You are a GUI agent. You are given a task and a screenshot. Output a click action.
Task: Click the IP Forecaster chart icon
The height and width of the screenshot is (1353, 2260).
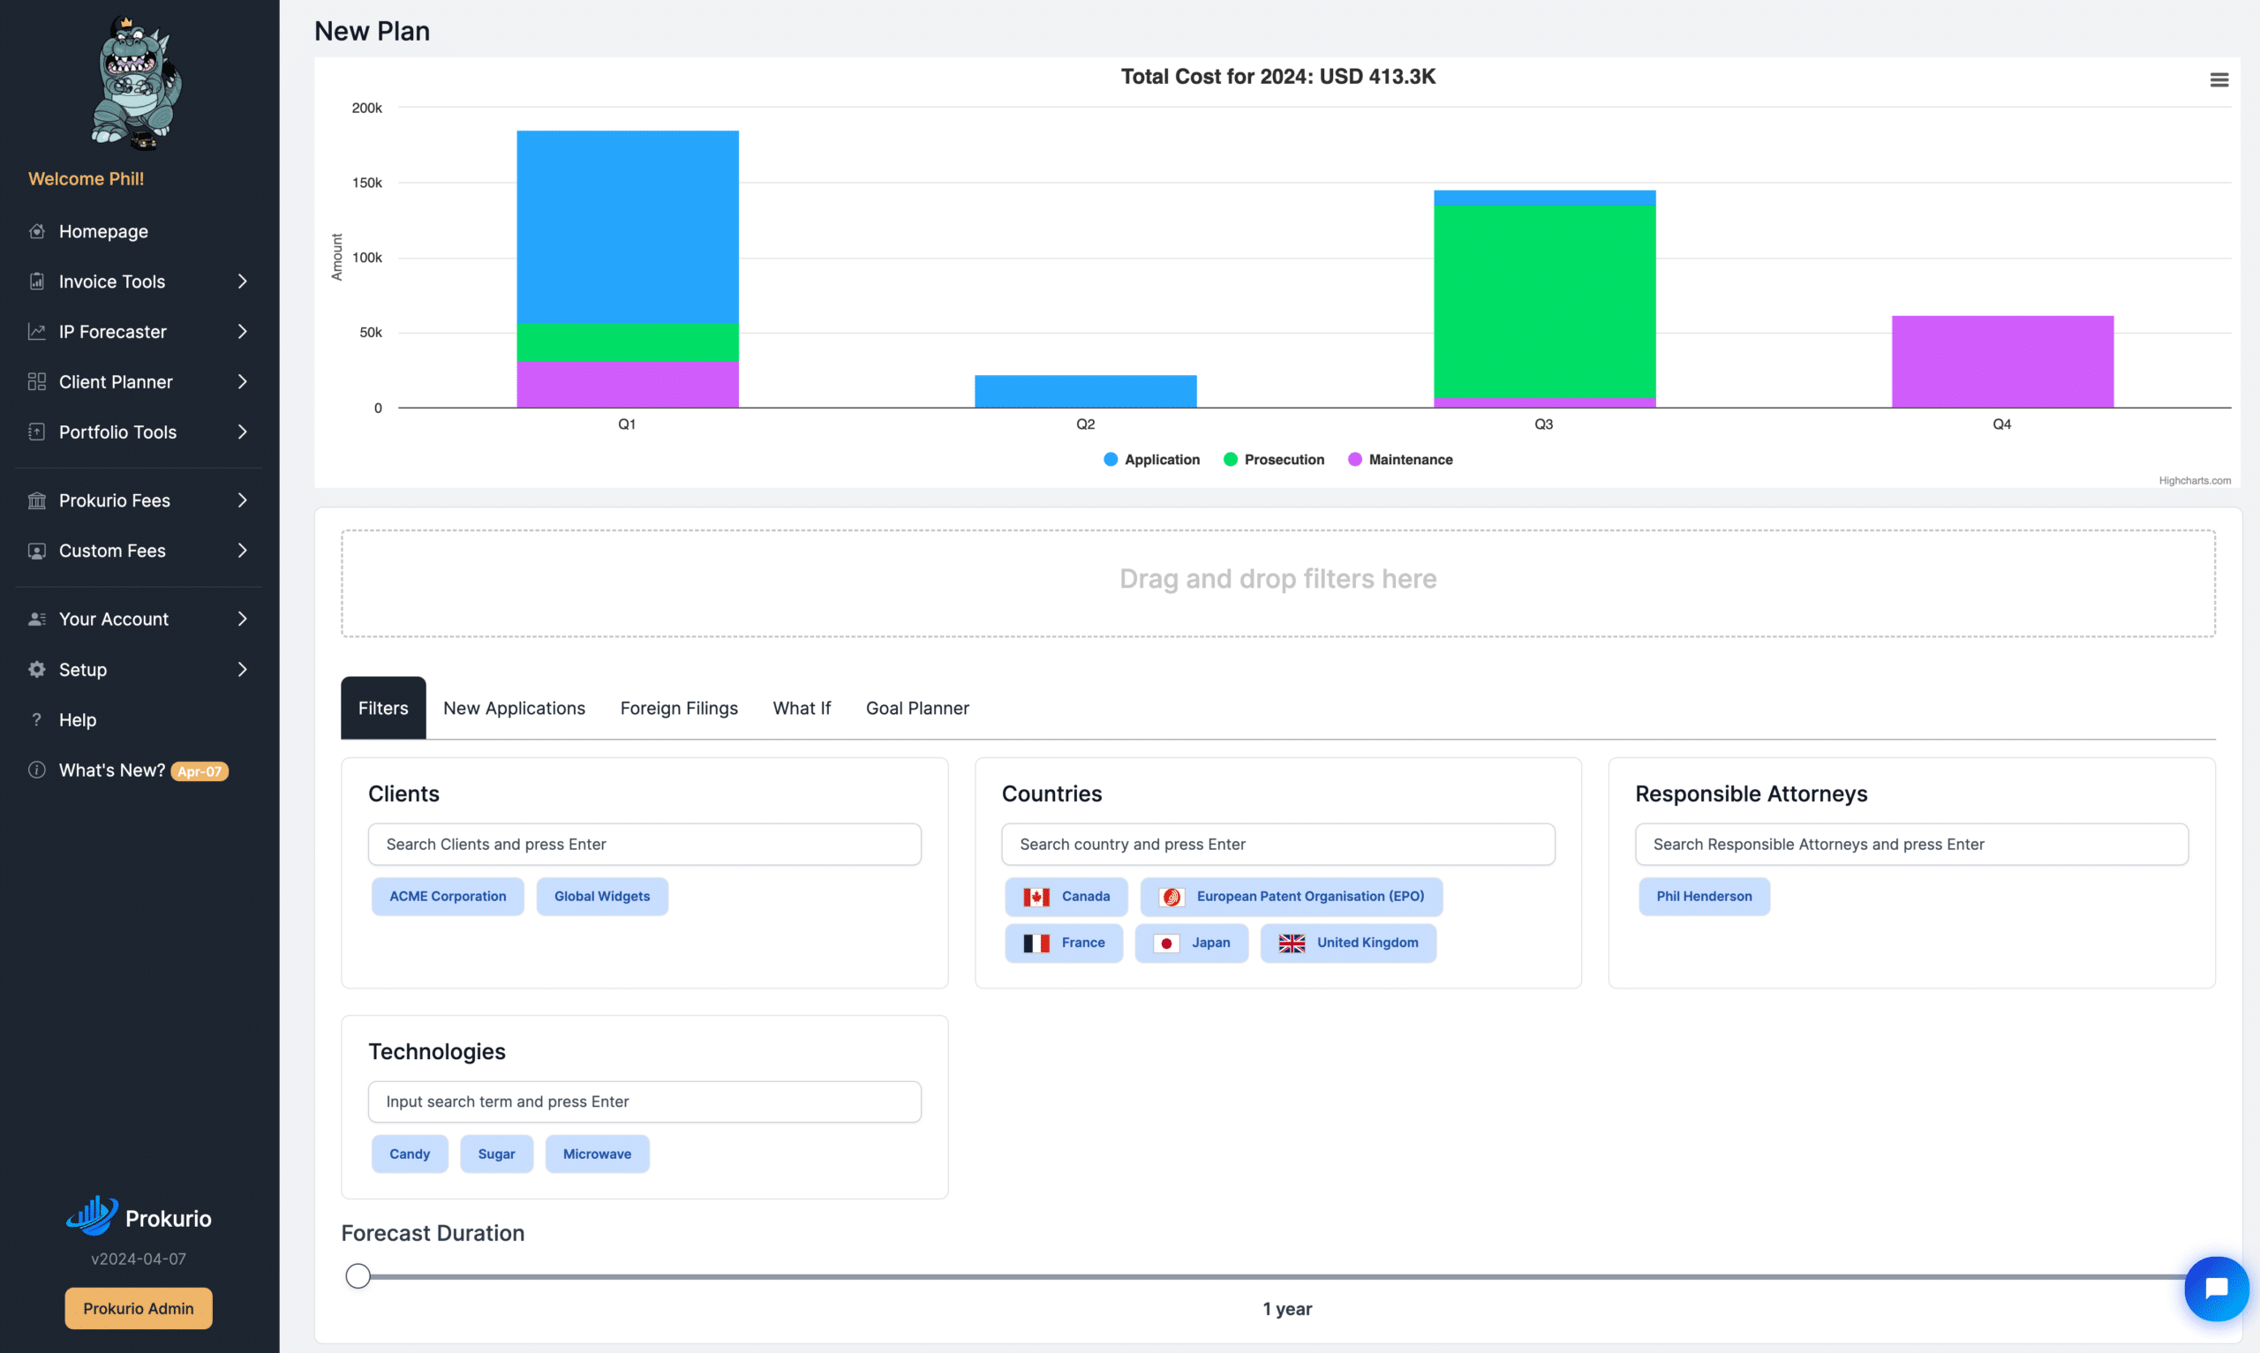point(36,332)
